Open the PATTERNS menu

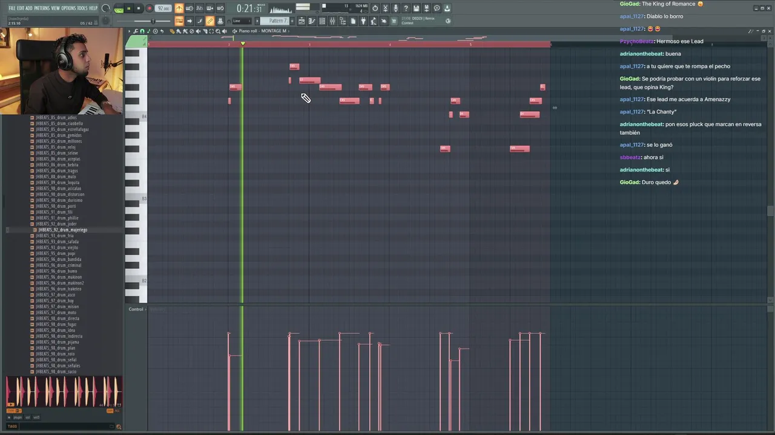(x=42, y=8)
